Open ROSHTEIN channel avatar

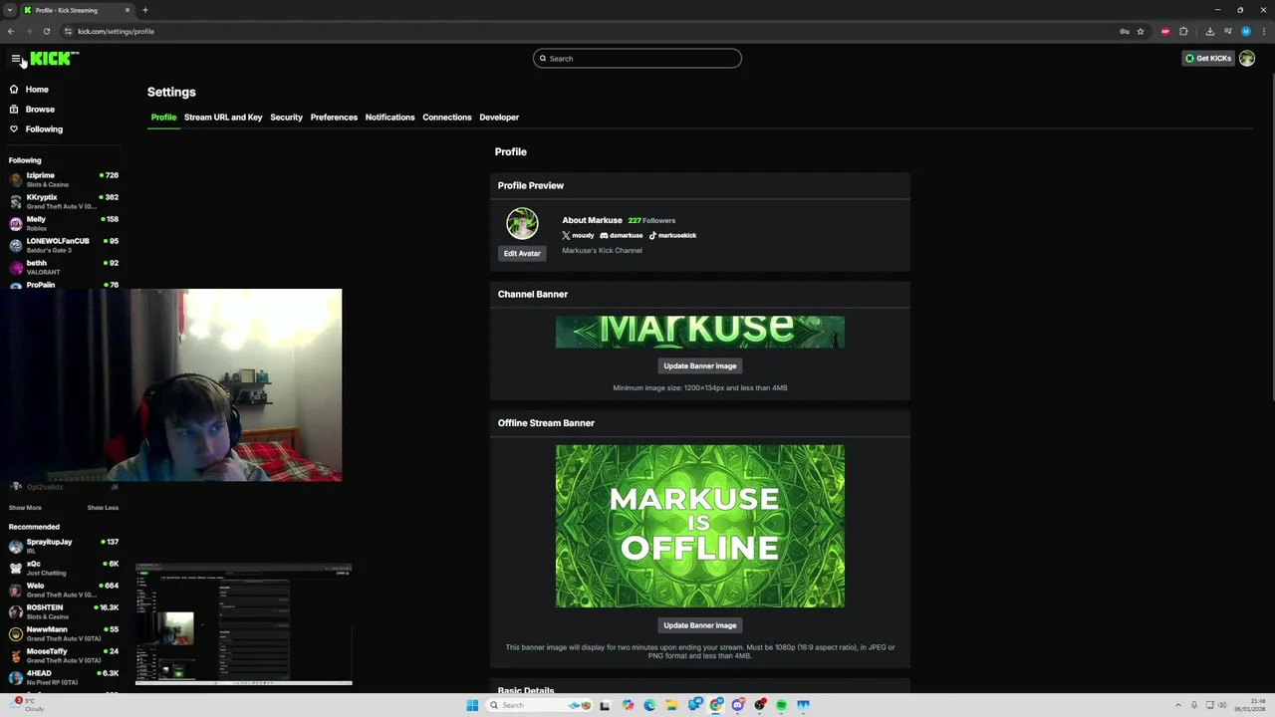[x=16, y=611]
